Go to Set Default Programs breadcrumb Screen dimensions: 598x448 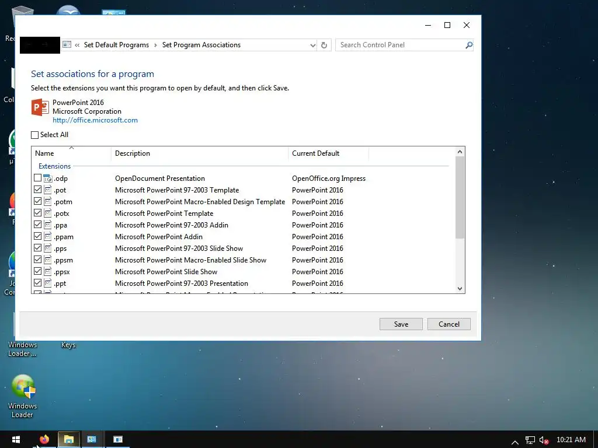tap(116, 45)
